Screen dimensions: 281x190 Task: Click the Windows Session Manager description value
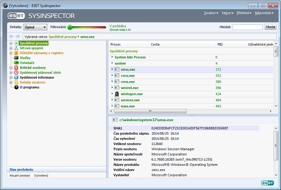tap(173, 149)
